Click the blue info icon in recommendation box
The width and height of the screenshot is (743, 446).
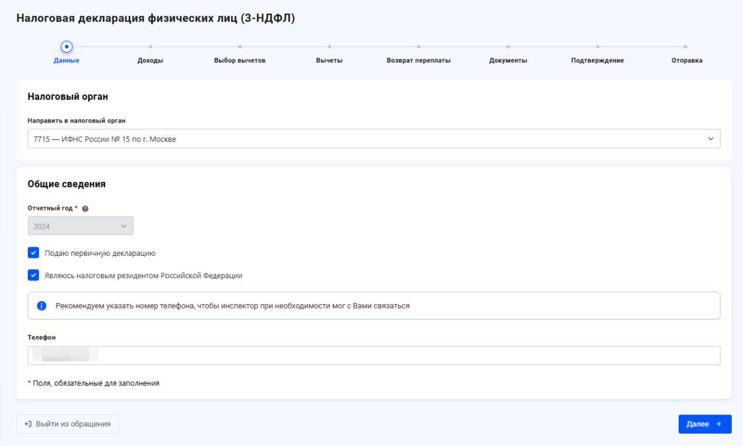coord(42,306)
